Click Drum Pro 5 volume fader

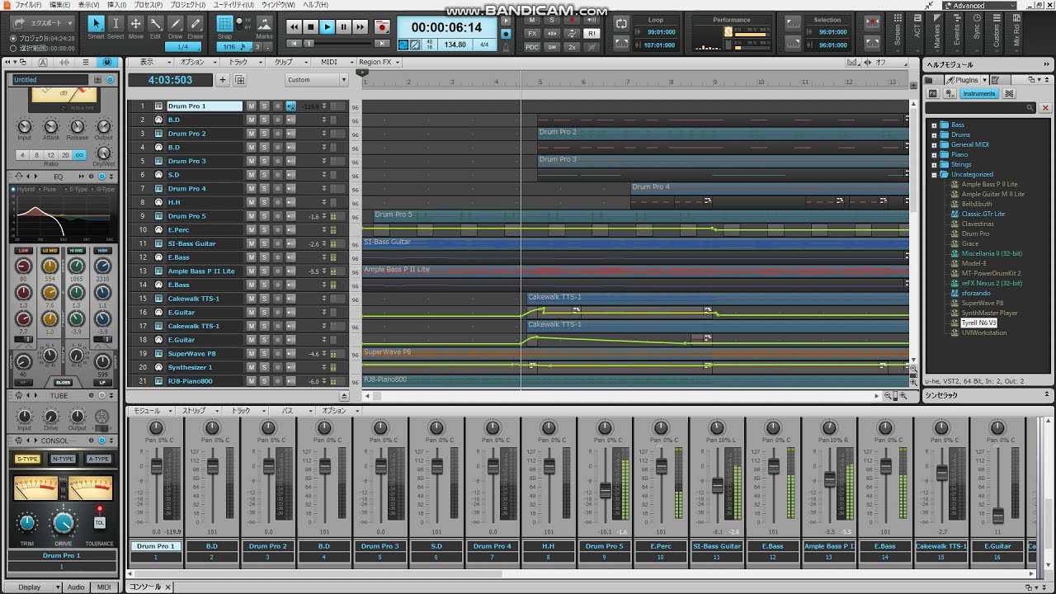click(605, 490)
